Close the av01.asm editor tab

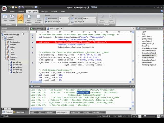pos(44,29)
